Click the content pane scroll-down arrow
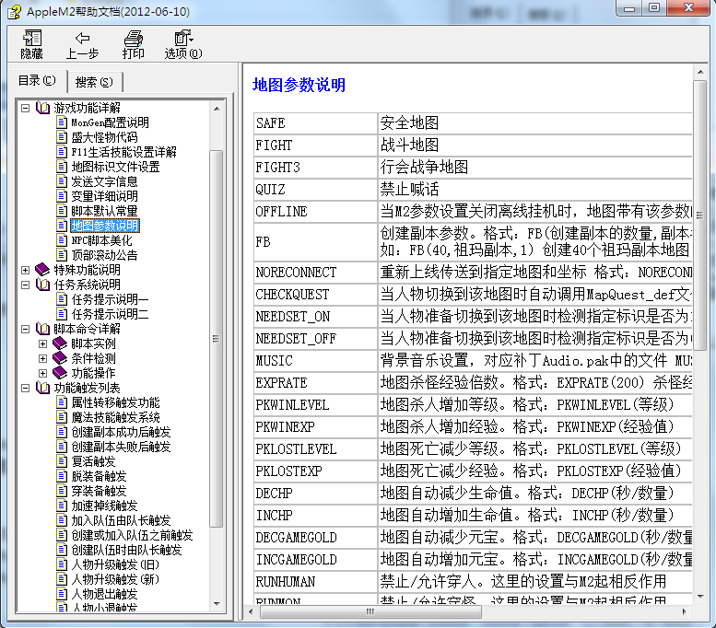Viewport: 716px width, 628px height. click(700, 596)
